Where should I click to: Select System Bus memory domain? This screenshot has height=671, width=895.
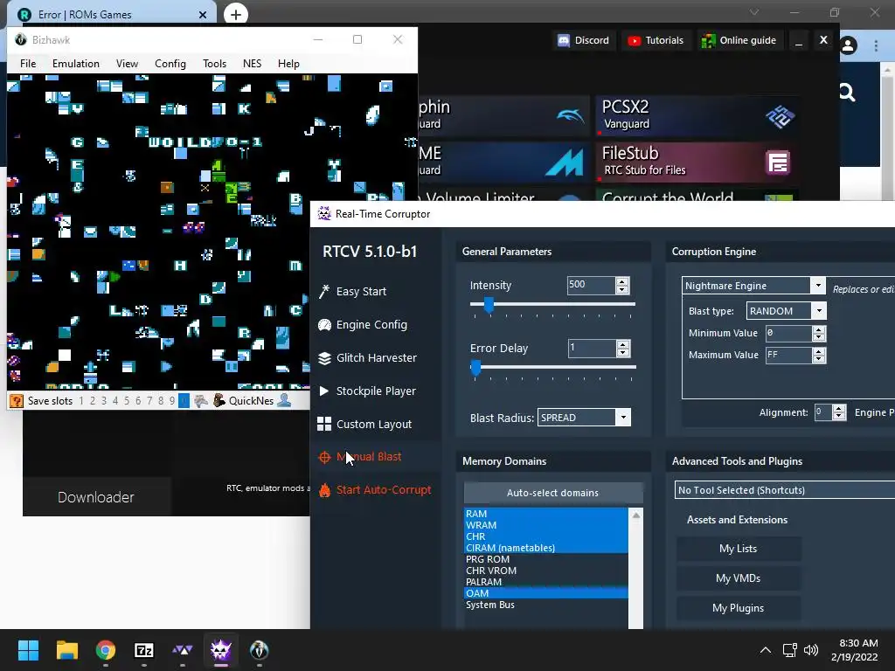tap(546, 605)
